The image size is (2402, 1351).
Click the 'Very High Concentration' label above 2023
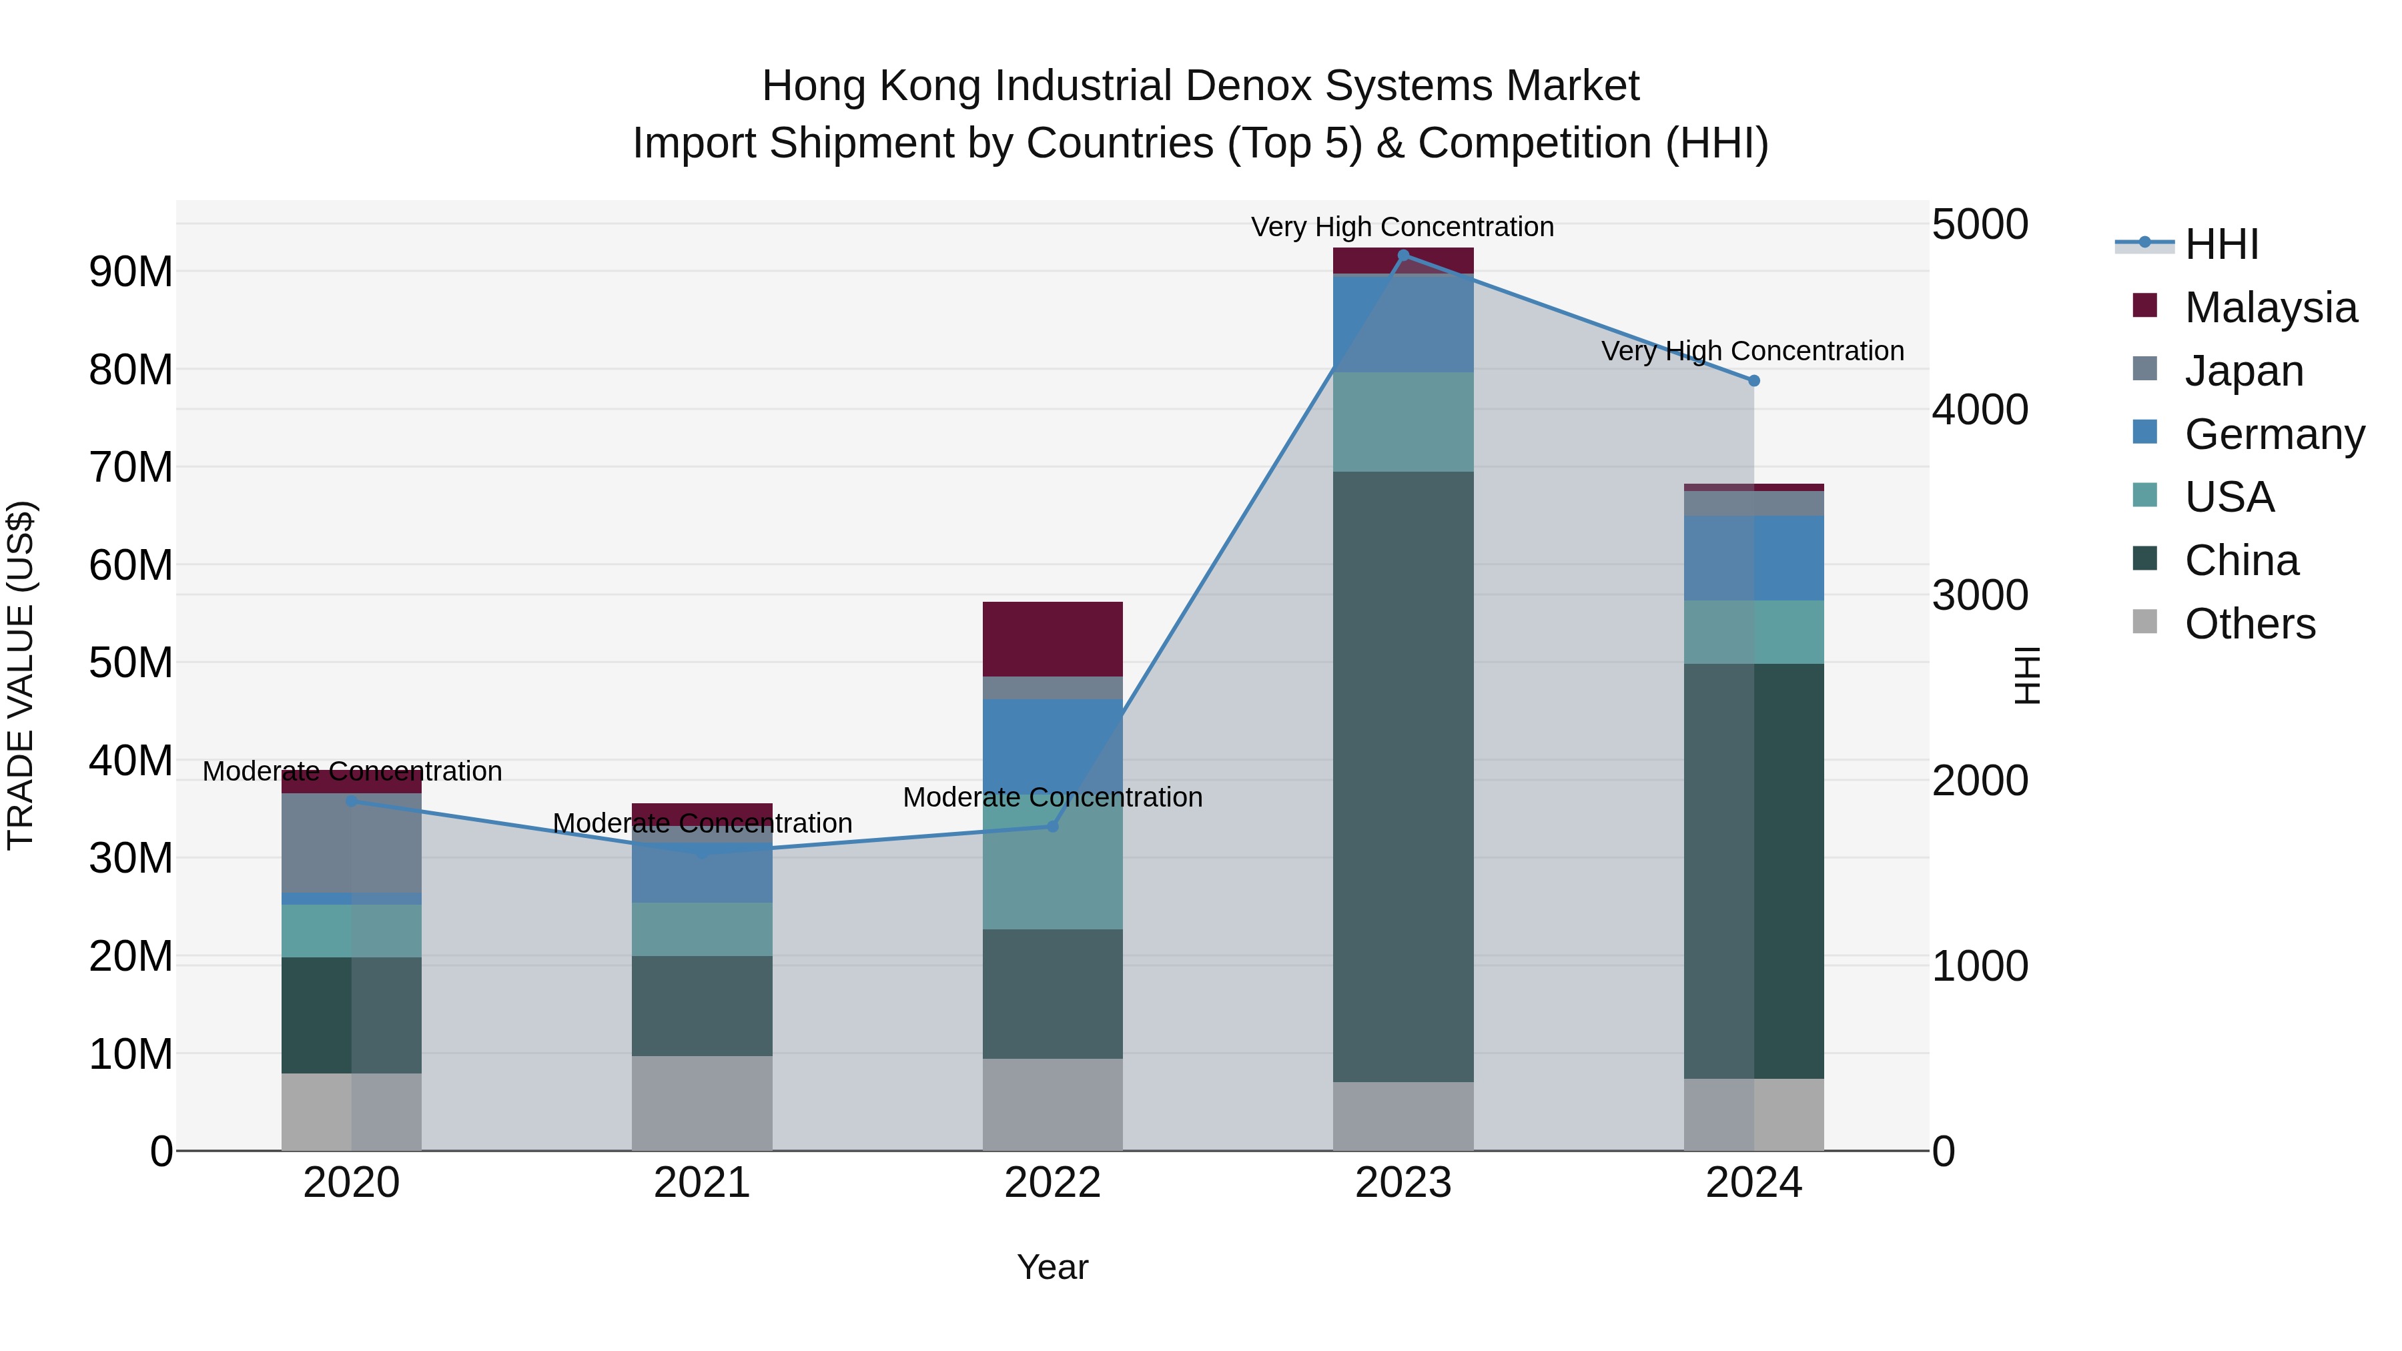[1403, 227]
